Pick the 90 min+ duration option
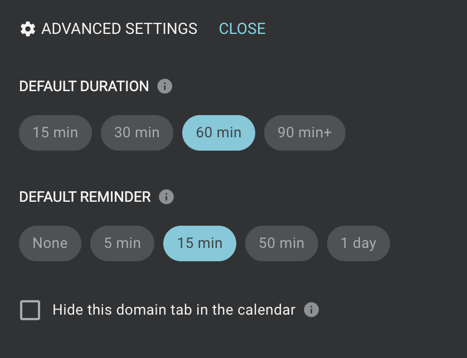 tap(304, 132)
